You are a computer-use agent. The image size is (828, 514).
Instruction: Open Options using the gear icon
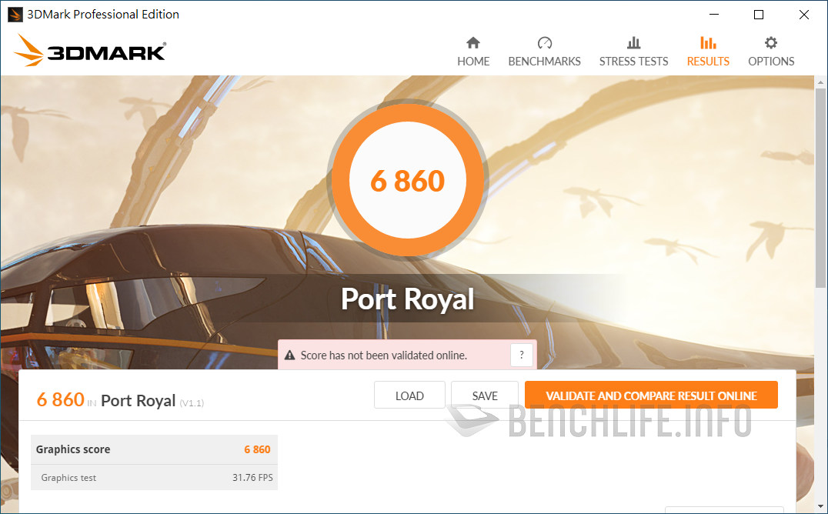[x=771, y=43]
